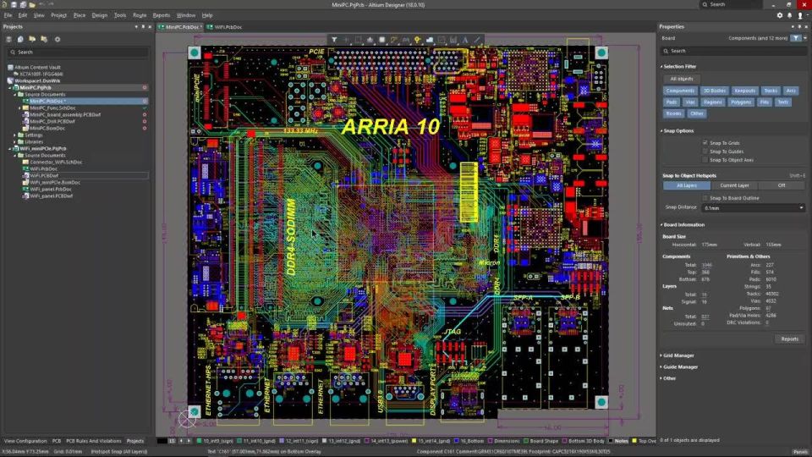Select the align objects tool in the PCB toolbar
The width and height of the screenshot is (812, 457).
(370, 40)
